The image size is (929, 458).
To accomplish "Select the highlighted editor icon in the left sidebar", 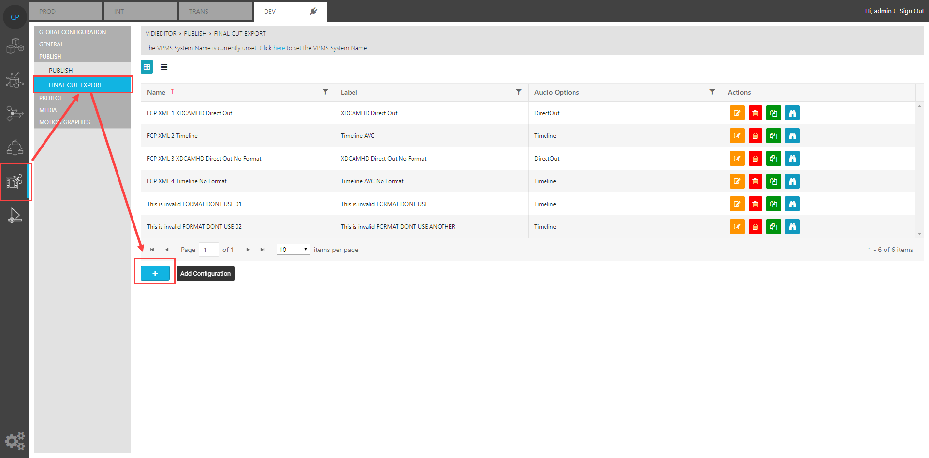I will pyautogui.click(x=15, y=181).
